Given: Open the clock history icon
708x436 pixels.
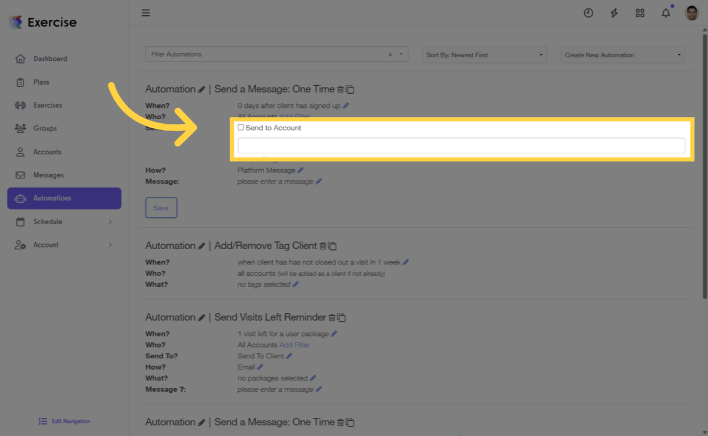Looking at the screenshot, I should [x=588, y=12].
